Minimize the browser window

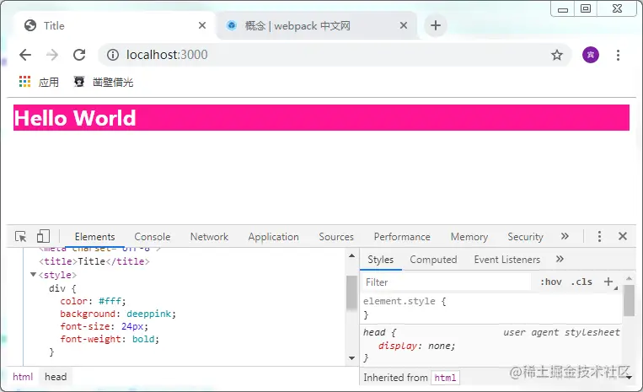tap(563, 9)
